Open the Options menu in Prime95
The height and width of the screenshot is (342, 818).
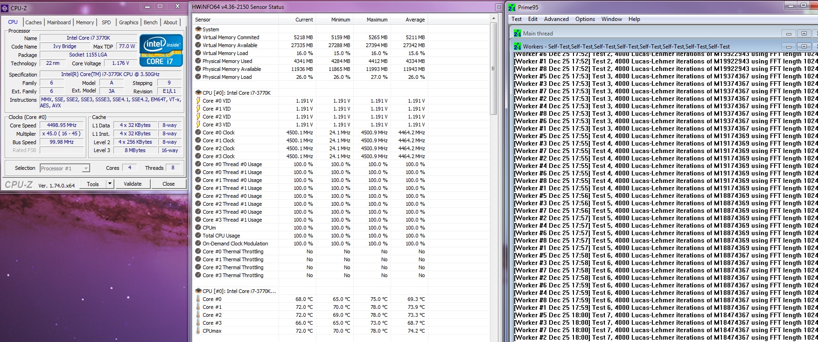585,19
